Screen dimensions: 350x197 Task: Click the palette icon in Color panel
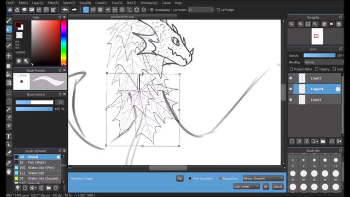coord(19,61)
